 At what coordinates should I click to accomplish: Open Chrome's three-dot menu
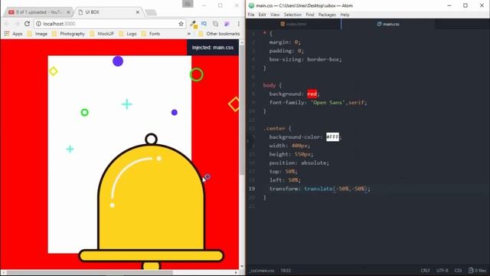(238, 24)
